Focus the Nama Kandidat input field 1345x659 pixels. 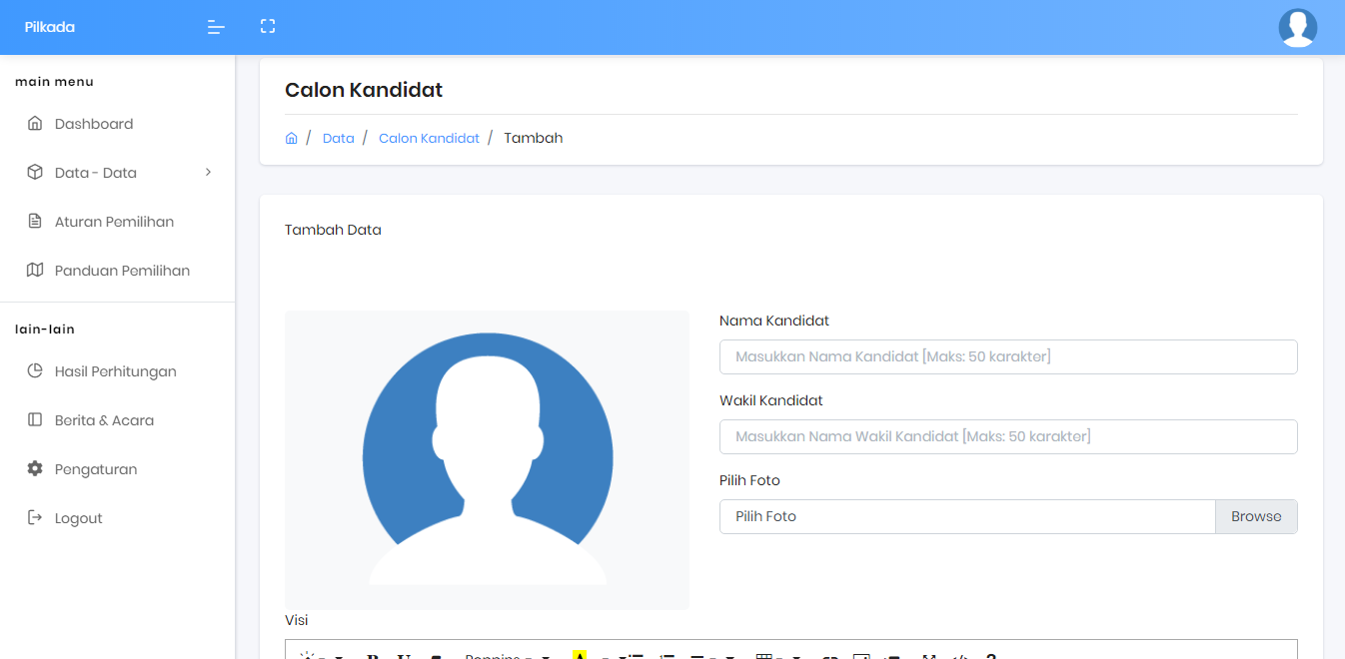click(1007, 356)
